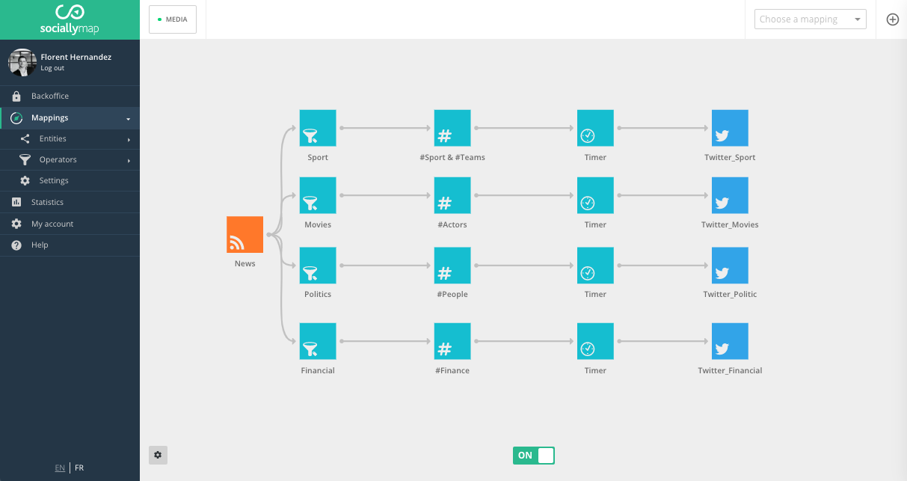Click the Sociallymap logo
This screenshot has height=481, width=907.
(x=70, y=19)
